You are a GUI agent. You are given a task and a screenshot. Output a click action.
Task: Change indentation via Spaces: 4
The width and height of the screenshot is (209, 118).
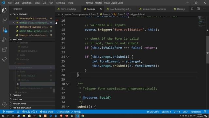(x=166, y=112)
